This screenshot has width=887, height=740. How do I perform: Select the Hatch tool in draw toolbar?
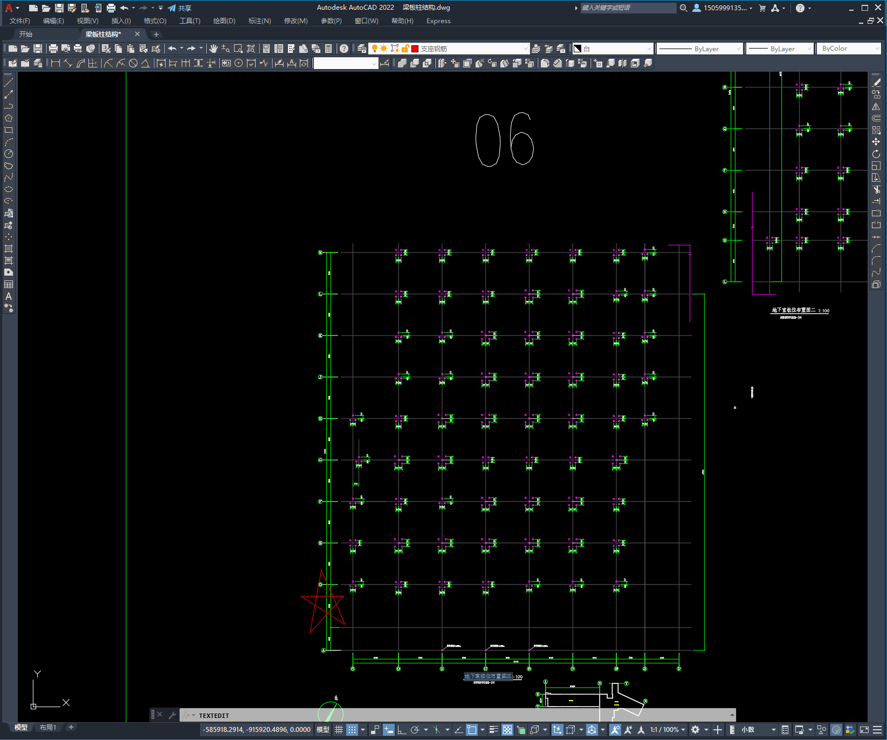pos(9,249)
